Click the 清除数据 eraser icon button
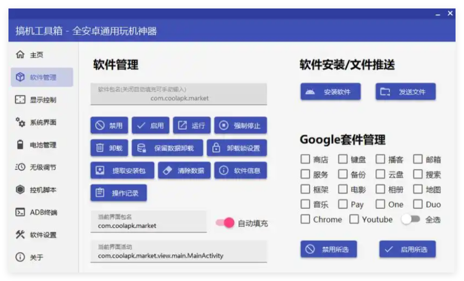 (184, 170)
